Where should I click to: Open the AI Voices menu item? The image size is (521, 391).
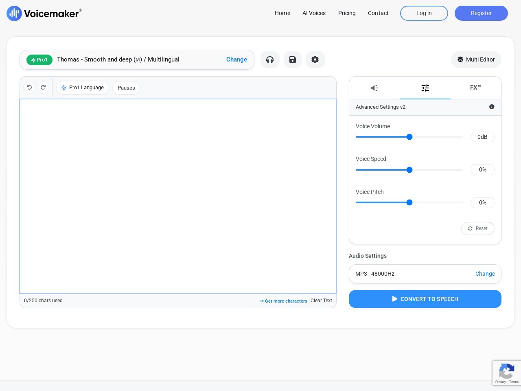click(x=314, y=13)
